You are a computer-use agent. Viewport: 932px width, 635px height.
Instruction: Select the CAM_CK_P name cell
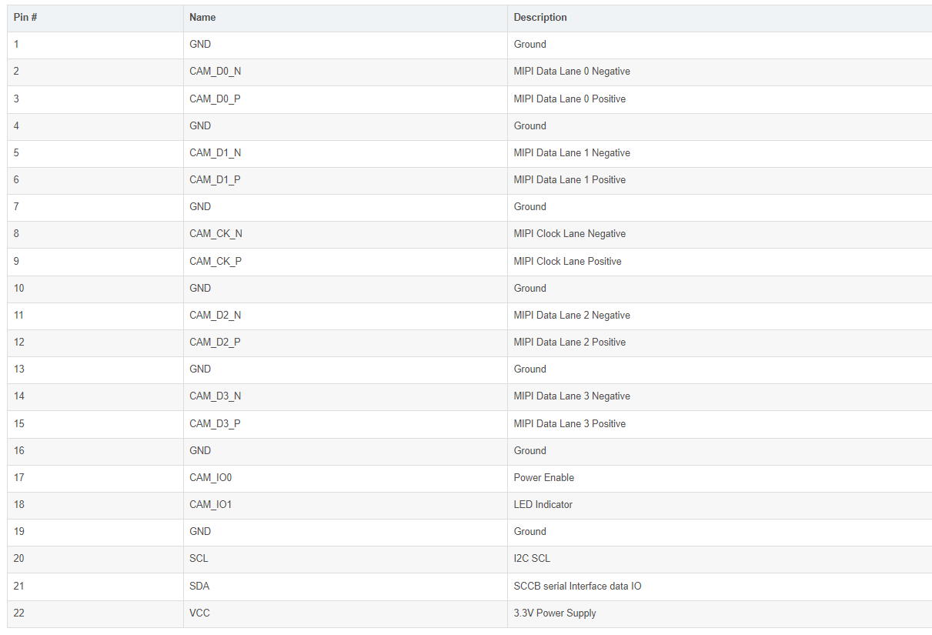pyautogui.click(x=215, y=261)
